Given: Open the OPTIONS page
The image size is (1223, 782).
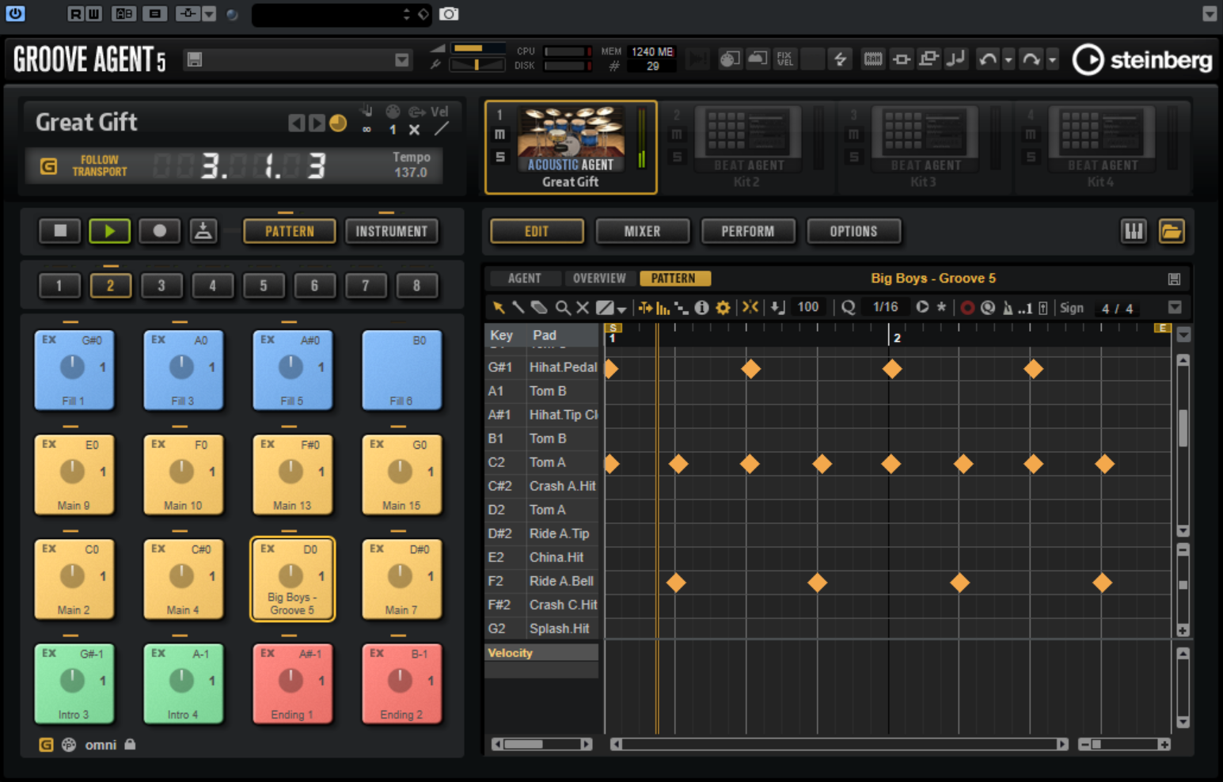Looking at the screenshot, I should pos(853,231).
